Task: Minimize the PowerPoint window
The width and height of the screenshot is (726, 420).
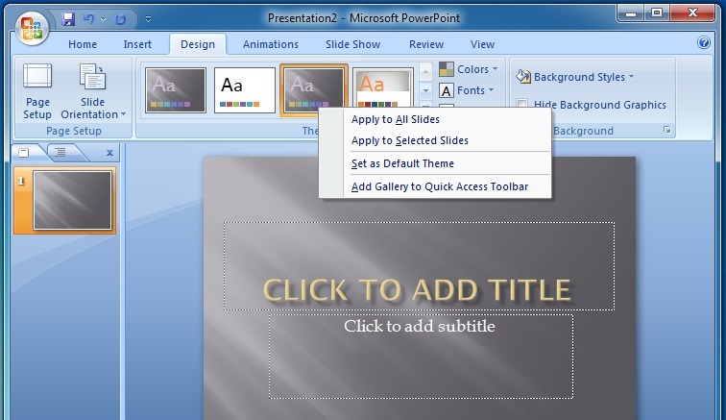Action: pyautogui.click(x=631, y=13)
